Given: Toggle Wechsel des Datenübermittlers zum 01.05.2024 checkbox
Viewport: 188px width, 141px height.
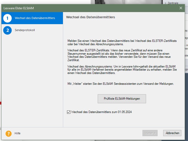Looking at the screenshot, I should [69, 112].
